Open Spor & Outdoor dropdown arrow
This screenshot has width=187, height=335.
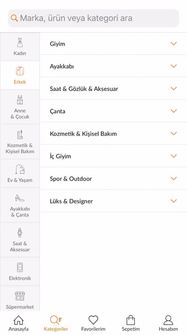(x=174, y=178)
